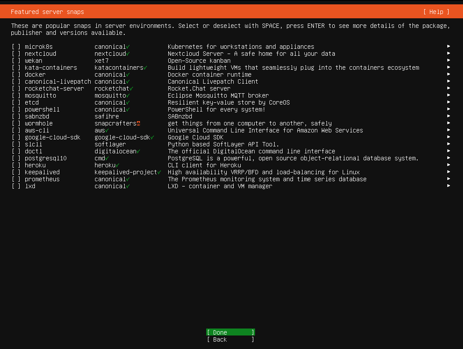Click 'Resilient key-value store by CoreOS' text

point(228,102)
